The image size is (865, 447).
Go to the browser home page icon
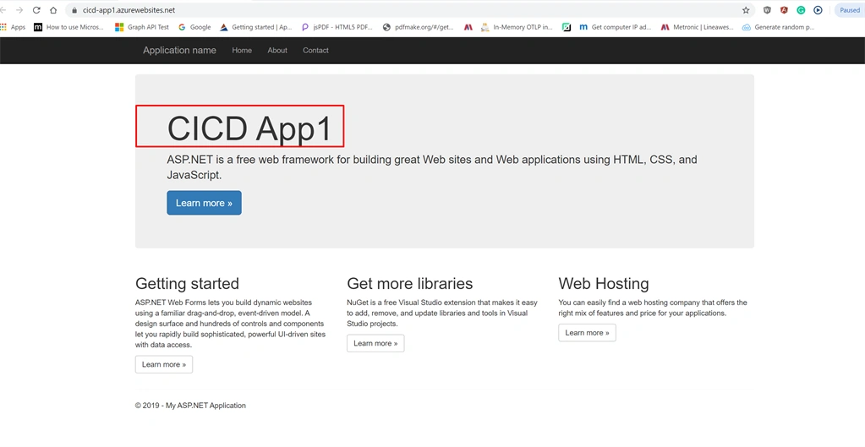53,10
